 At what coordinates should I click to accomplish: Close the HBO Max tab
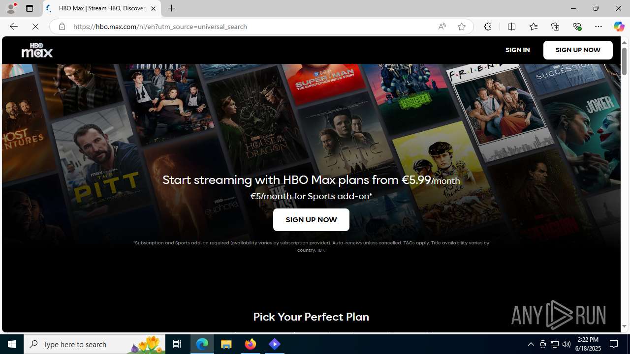click(x=153, y=8)
